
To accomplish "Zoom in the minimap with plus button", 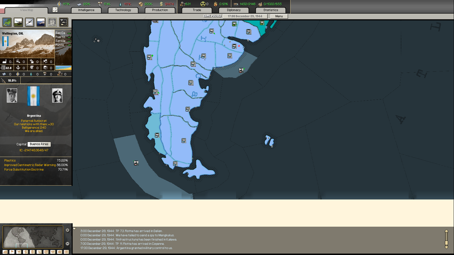I will (68, 230).
